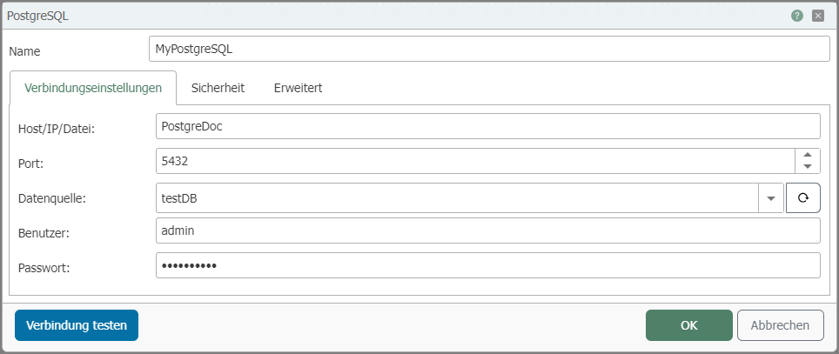Switch to the Sicherheit tab

(x=218, y=88)
